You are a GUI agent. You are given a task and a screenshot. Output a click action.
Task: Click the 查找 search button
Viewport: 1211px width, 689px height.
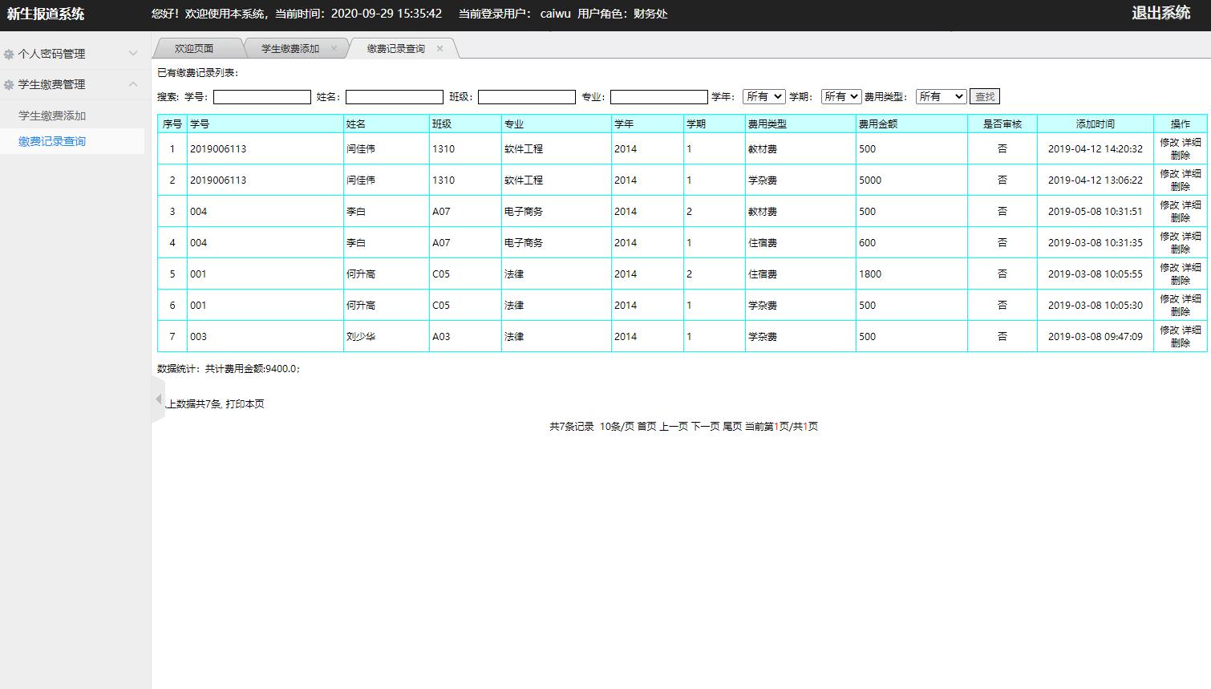[984, 96]
